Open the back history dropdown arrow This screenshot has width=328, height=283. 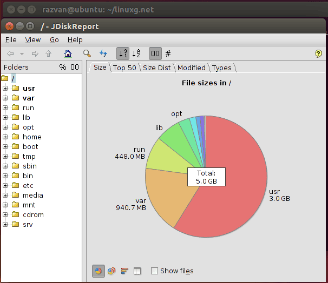[x=22, y=54]
